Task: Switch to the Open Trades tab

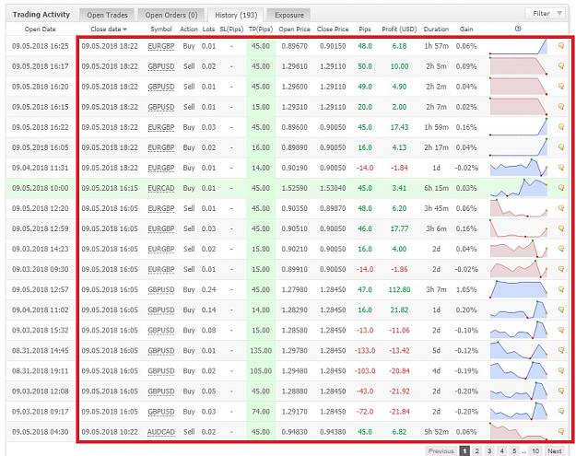Action: tap(107, 15)
